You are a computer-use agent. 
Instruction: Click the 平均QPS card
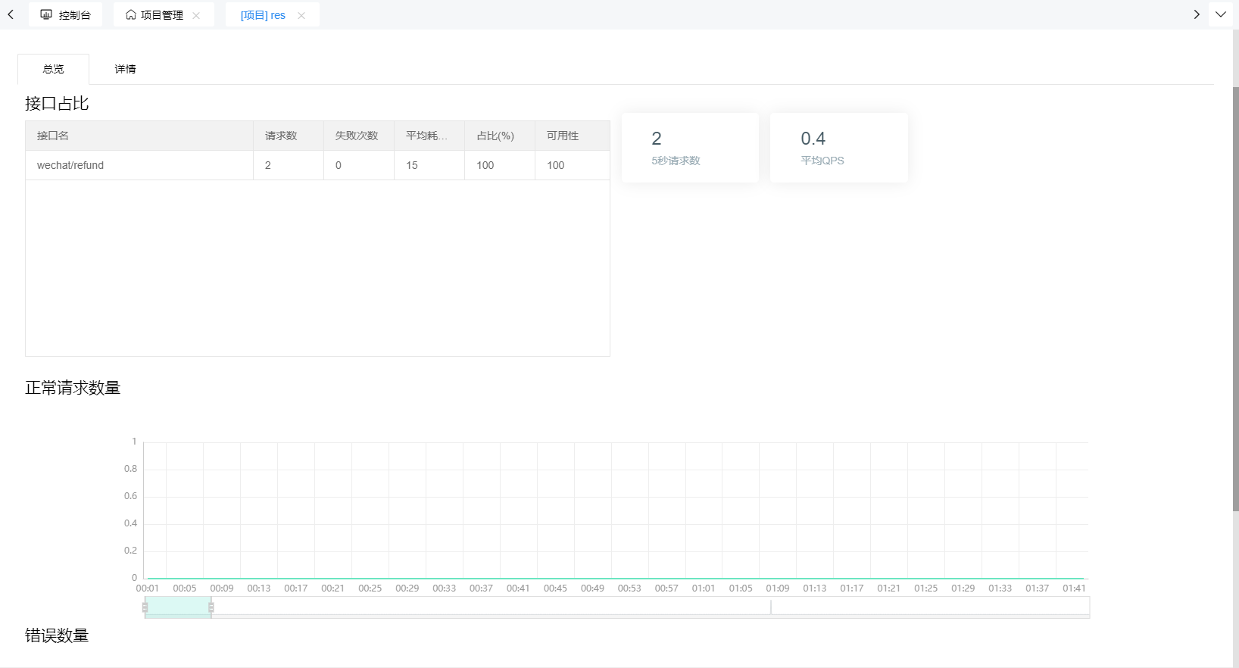click(x=839, y=148)
